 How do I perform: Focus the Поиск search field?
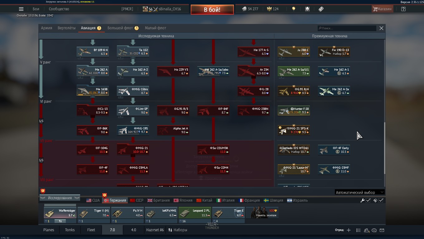[347, 28]
